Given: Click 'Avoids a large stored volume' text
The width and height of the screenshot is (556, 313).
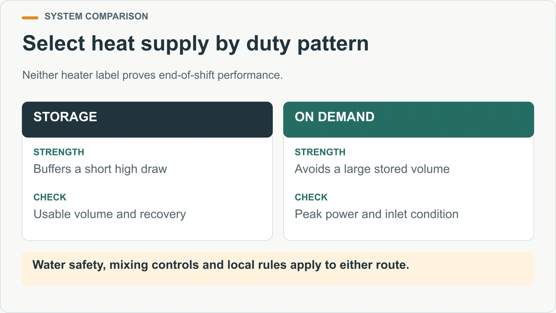Looking at the screenshot, I should click(372, 169).
